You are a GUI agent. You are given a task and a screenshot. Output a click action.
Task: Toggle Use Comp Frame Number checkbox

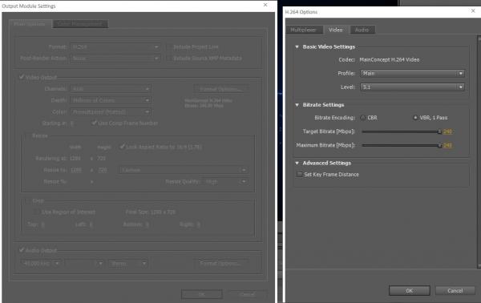[94, 123]
